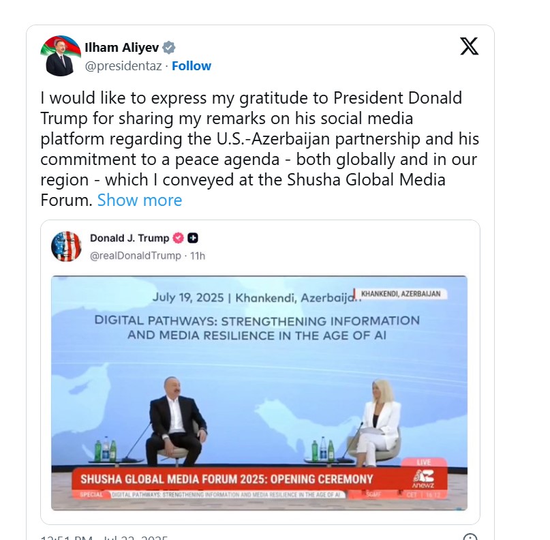Click the X logo icon

(469, 46)
